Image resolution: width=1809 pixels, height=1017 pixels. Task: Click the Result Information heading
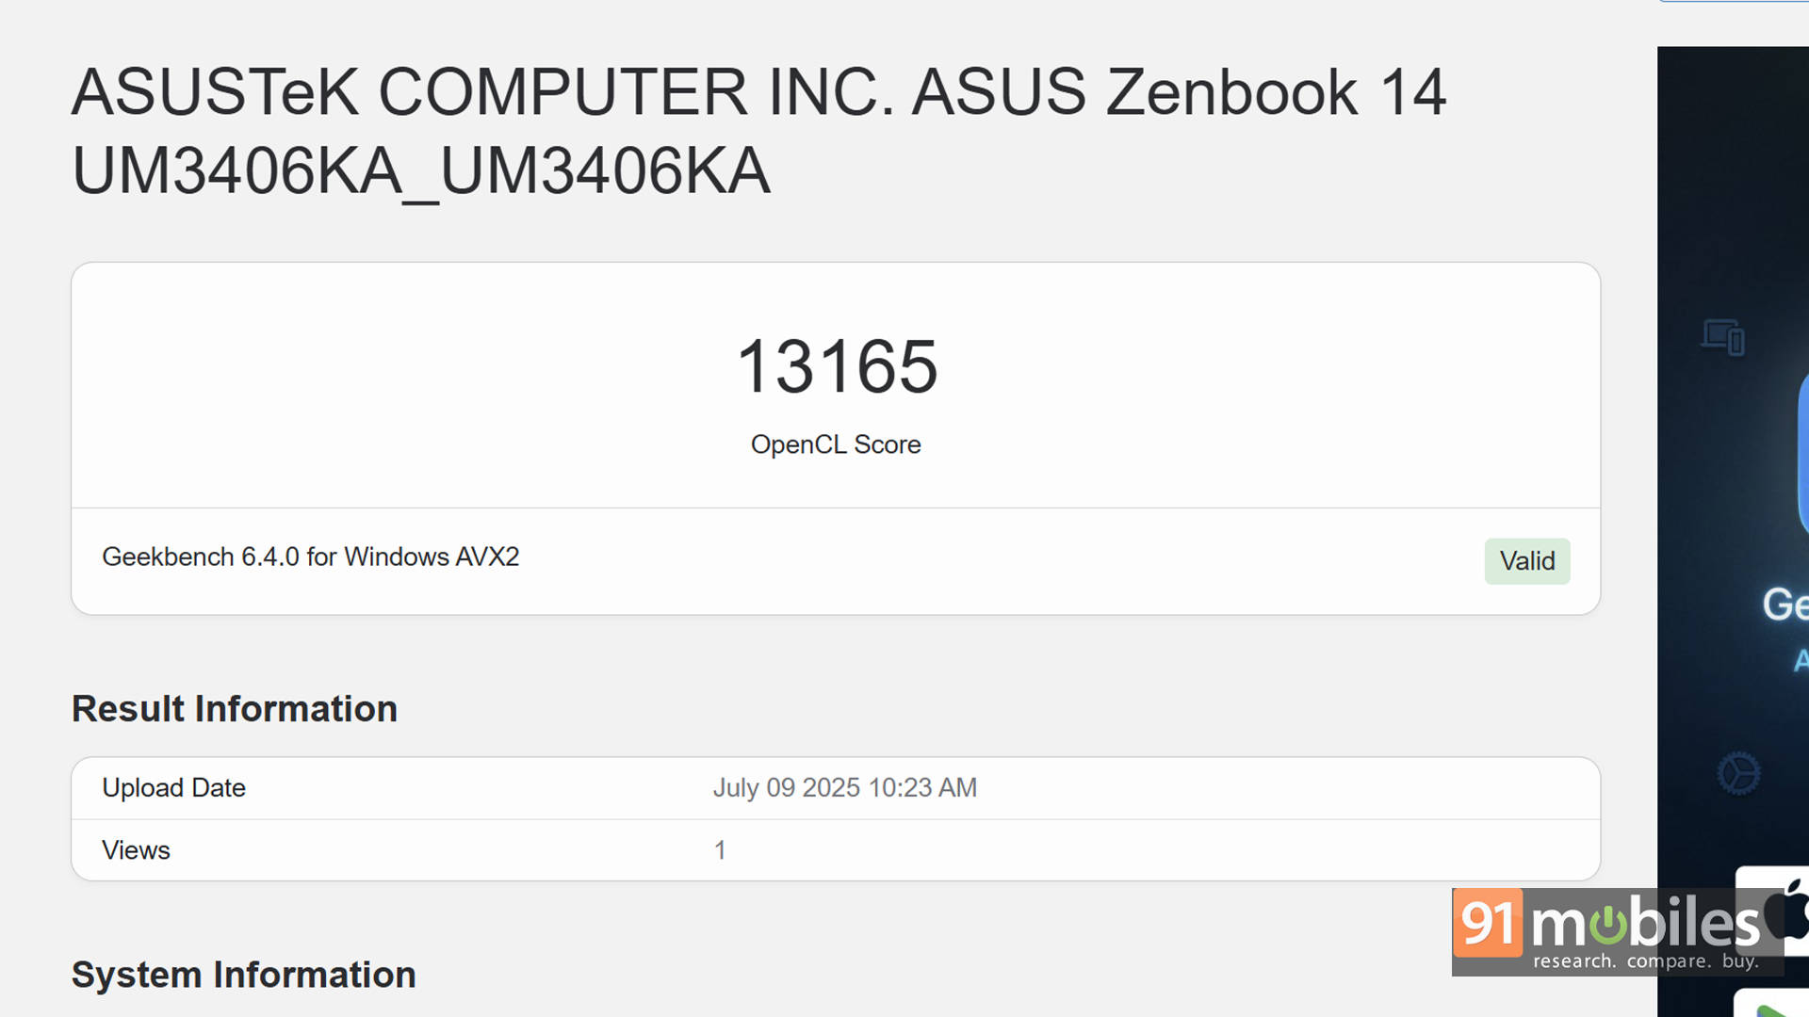click(235, 709)
